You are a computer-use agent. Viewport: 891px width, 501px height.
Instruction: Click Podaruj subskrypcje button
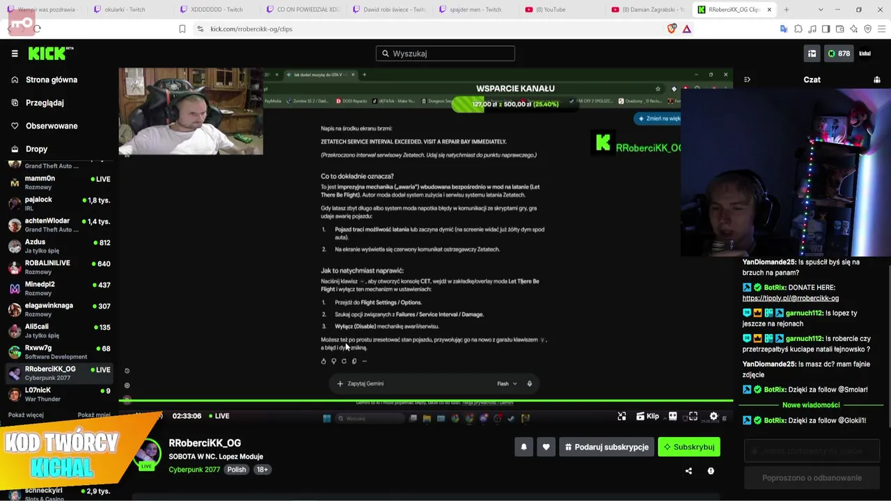click(x=606, y=447)
